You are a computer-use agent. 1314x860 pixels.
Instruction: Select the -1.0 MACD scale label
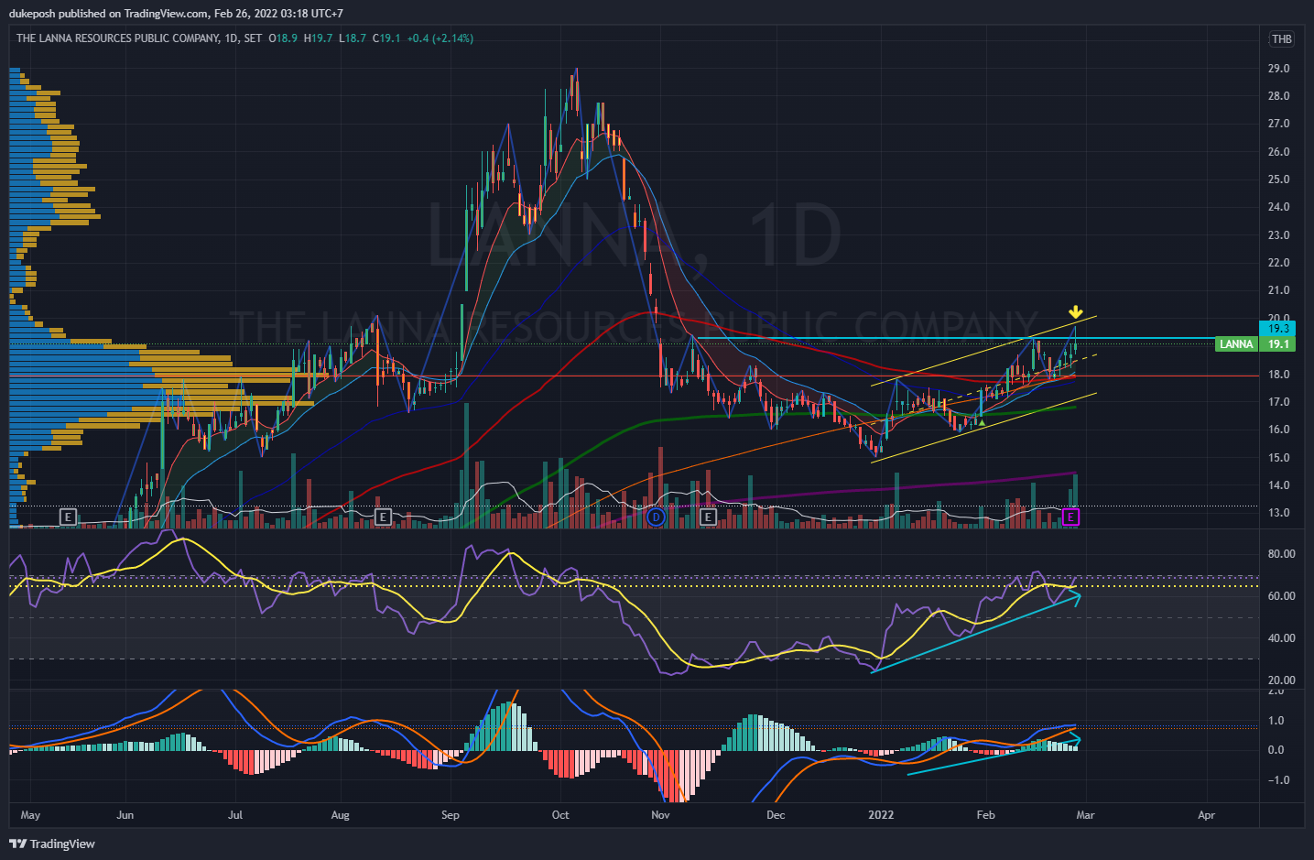point(1277,780)
